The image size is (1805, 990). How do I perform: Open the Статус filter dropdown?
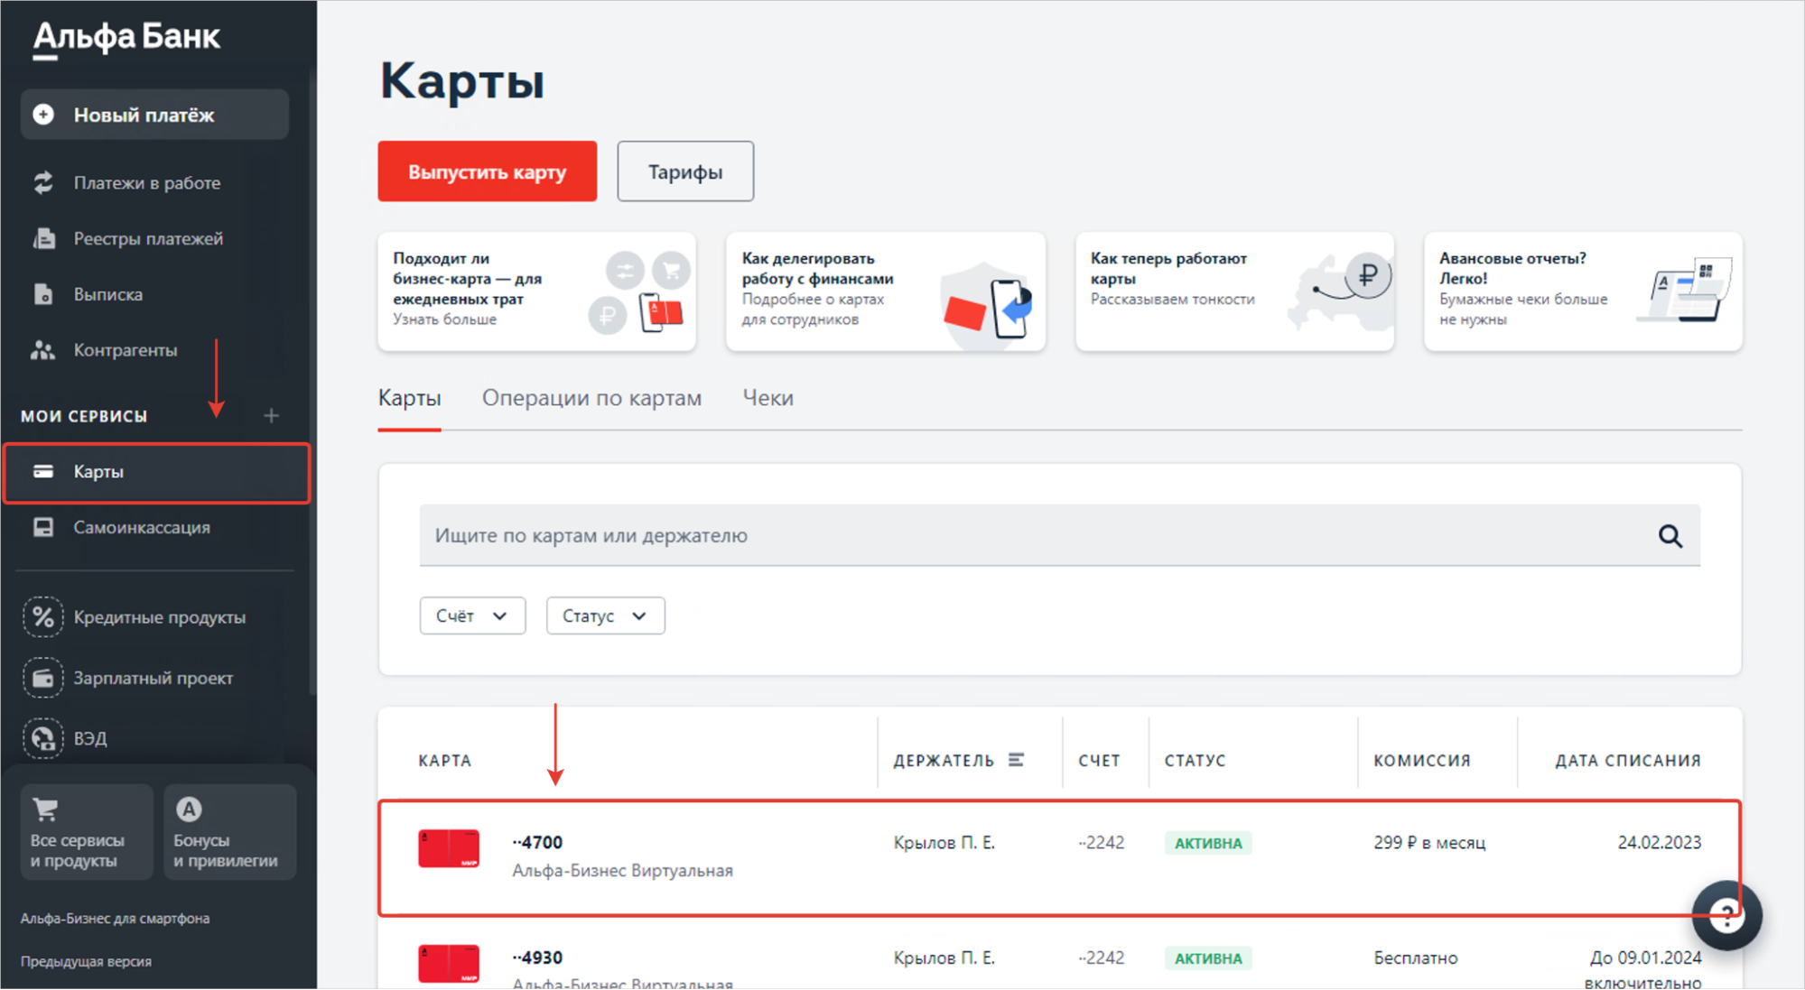pos(605,615)
